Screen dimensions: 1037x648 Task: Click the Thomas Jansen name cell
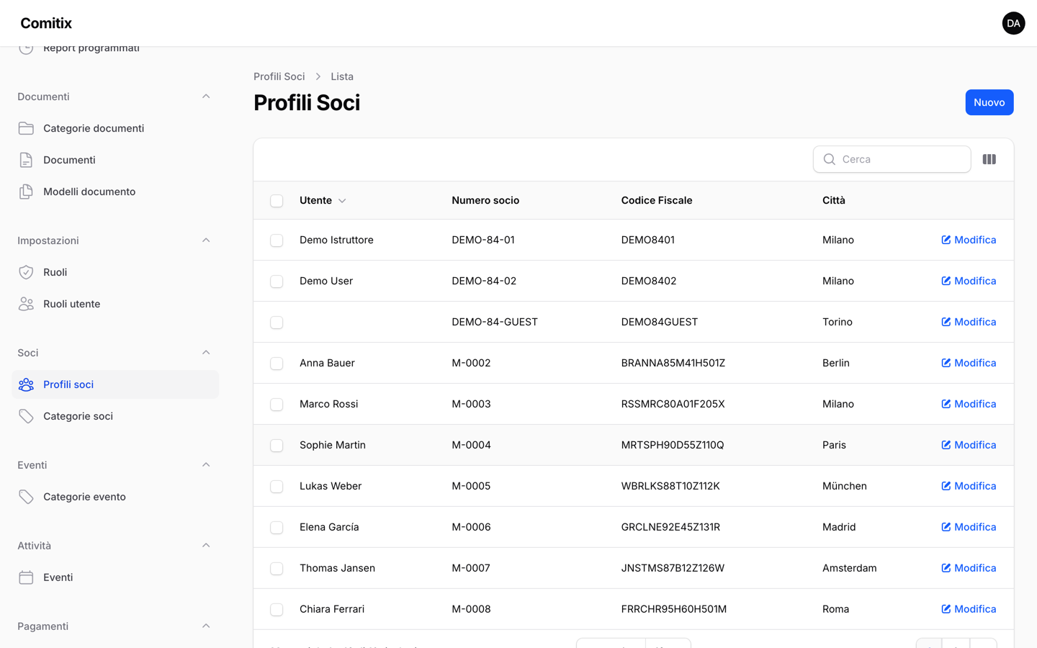(337, 568)
